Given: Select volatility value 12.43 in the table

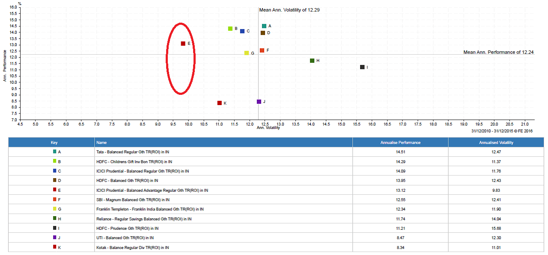Looking at the screenshot, I should pyautogui.click(x=496, y=181).
